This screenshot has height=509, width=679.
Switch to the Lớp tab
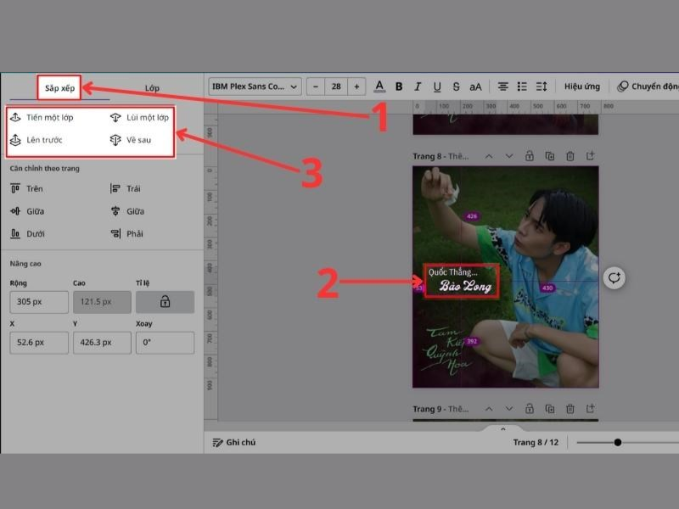(152, 88)
